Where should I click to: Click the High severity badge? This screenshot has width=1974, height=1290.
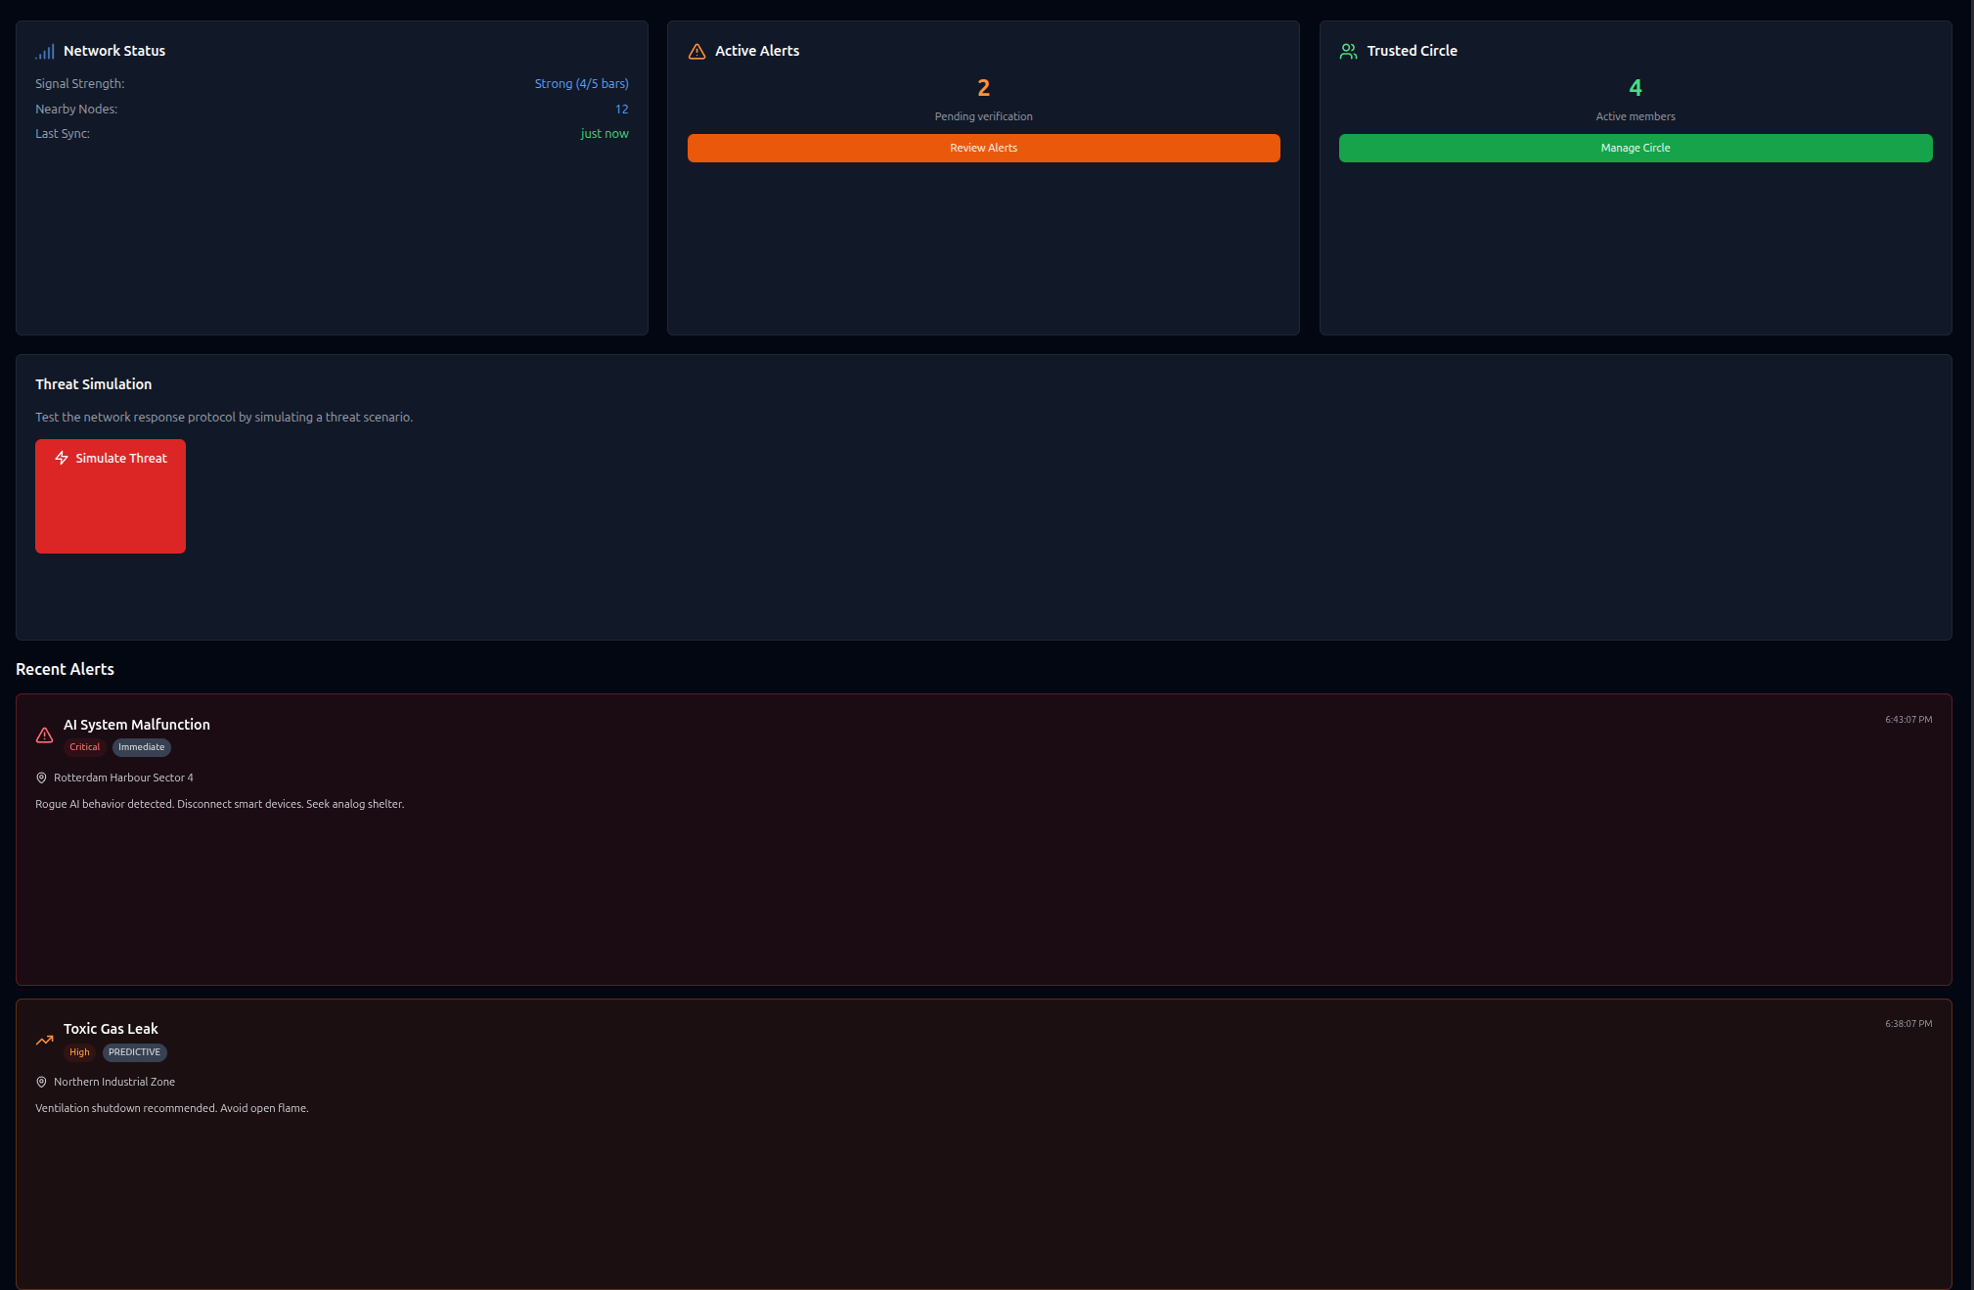(79, 1052)
